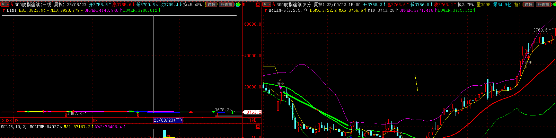Click the green diamond icon on the daily chart header
Screen dimensions: 556x138
pos(238,5)
